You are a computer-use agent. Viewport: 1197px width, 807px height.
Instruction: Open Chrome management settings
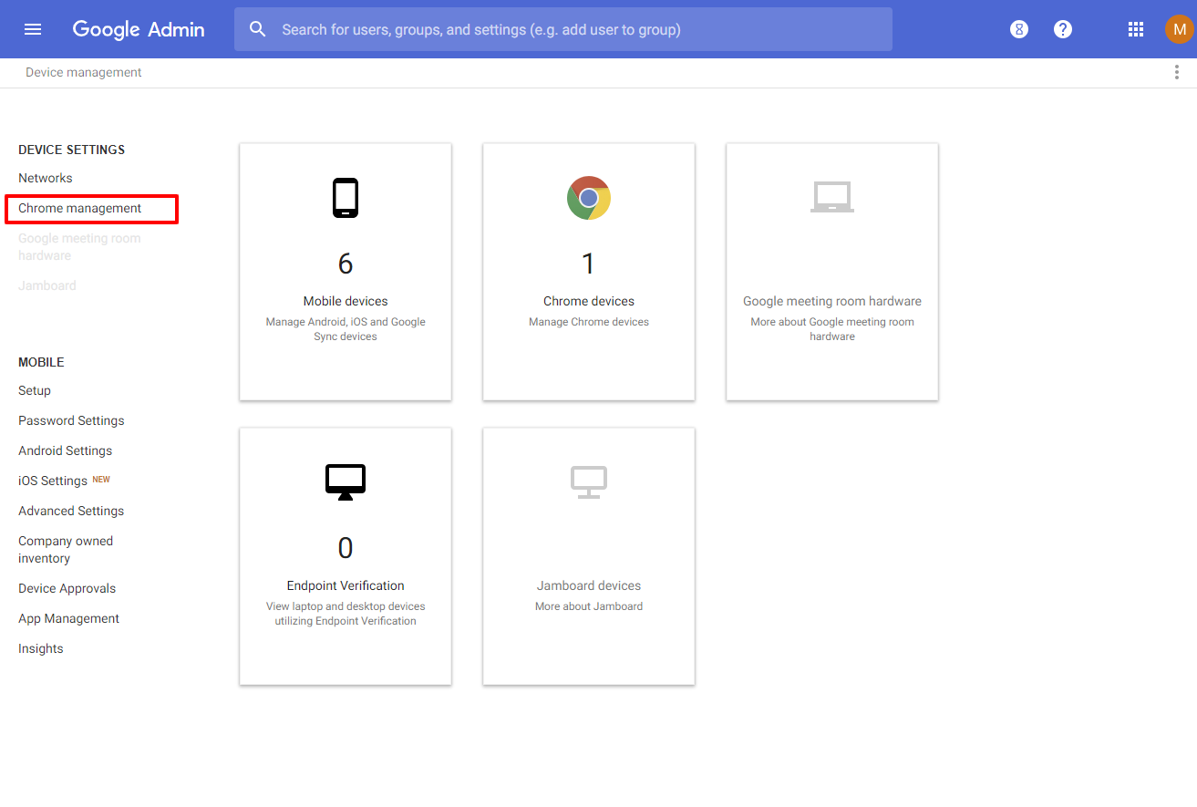pyautogui.click(x=80, y=208)
